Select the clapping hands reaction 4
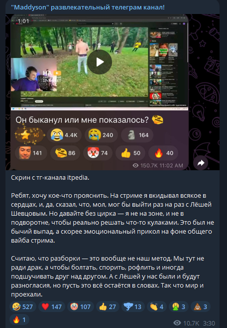The image size is (227, 328). pyautogui.click(x=157, y=307)
